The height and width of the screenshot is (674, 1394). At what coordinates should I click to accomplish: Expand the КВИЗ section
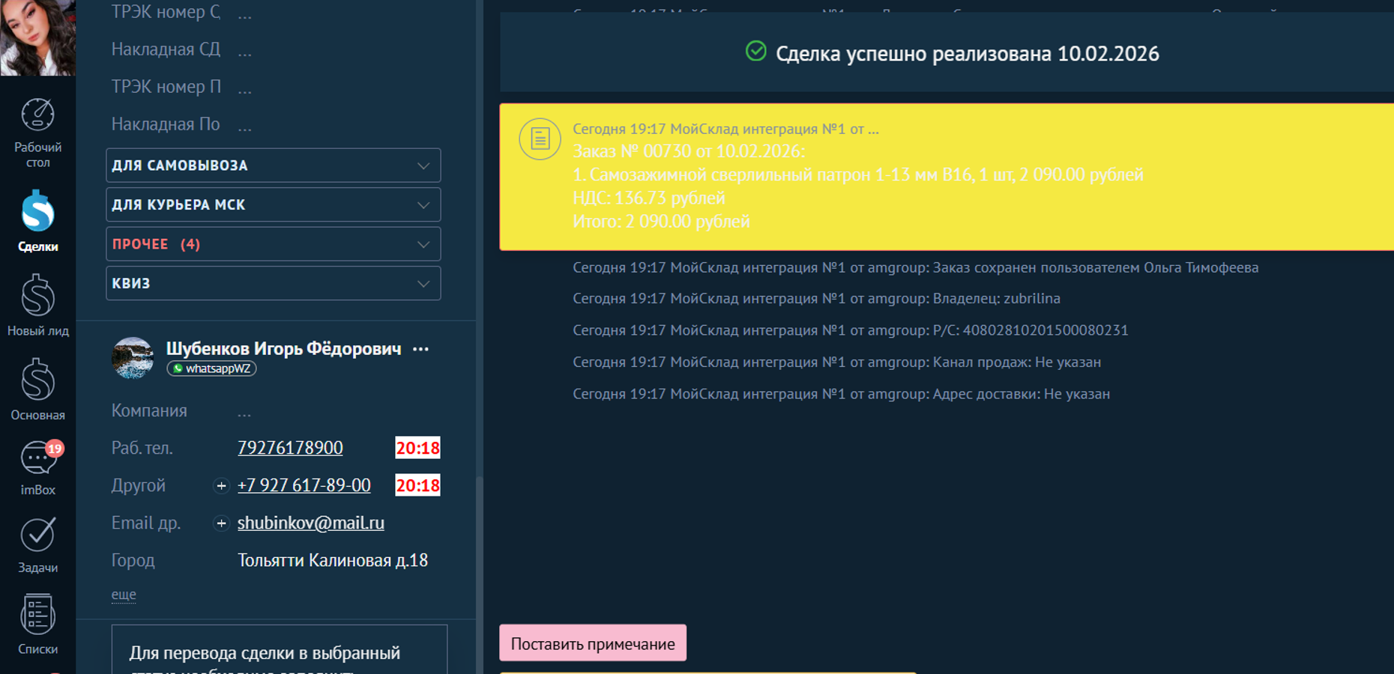tap(273, 284)
